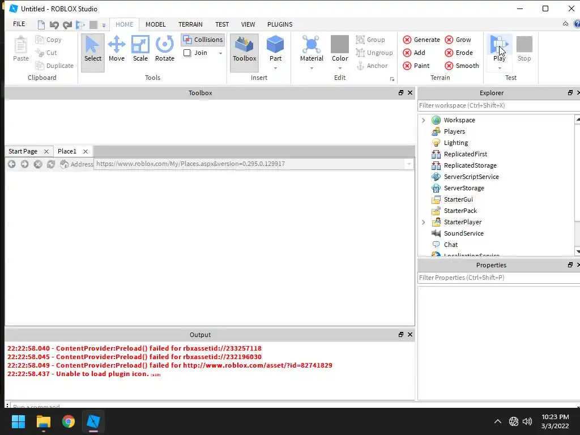Click the Copy button
580x435 pixels.
pos(49,40)
